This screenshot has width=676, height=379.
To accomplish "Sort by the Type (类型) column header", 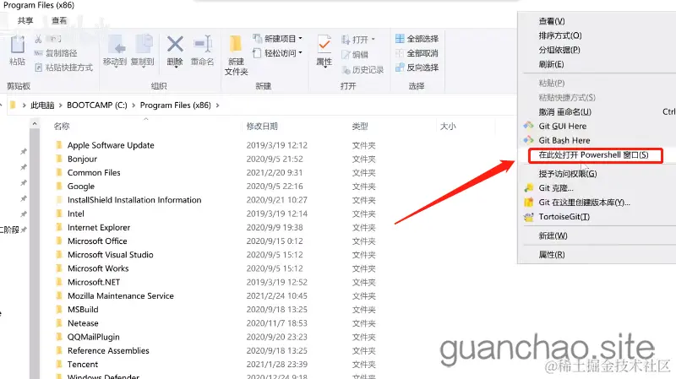I will pyautogui.click(x=360, y=126).
